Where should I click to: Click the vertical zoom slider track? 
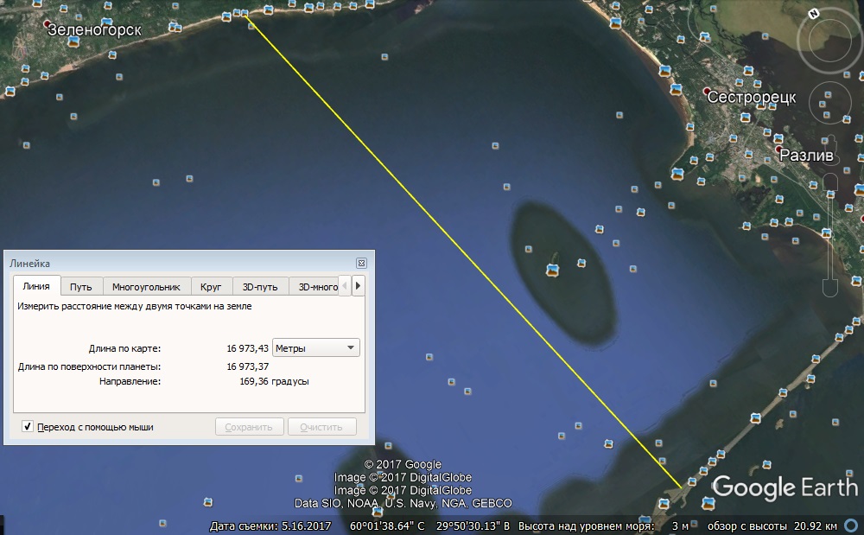click(830, 237)
